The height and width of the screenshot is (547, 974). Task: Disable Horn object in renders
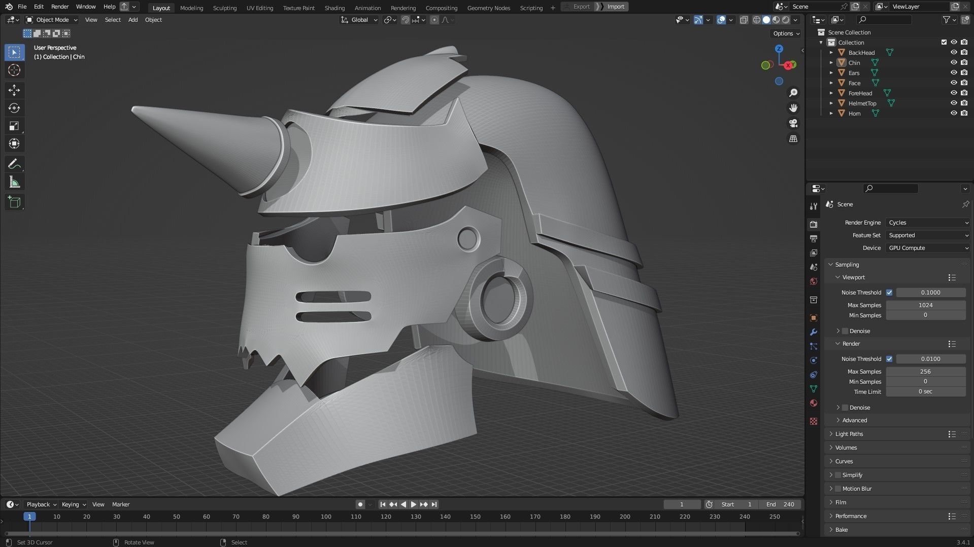(964, 113)
